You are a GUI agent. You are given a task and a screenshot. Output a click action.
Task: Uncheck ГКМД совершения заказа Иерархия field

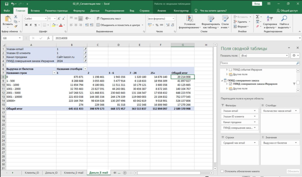click(x=230, y=84)
